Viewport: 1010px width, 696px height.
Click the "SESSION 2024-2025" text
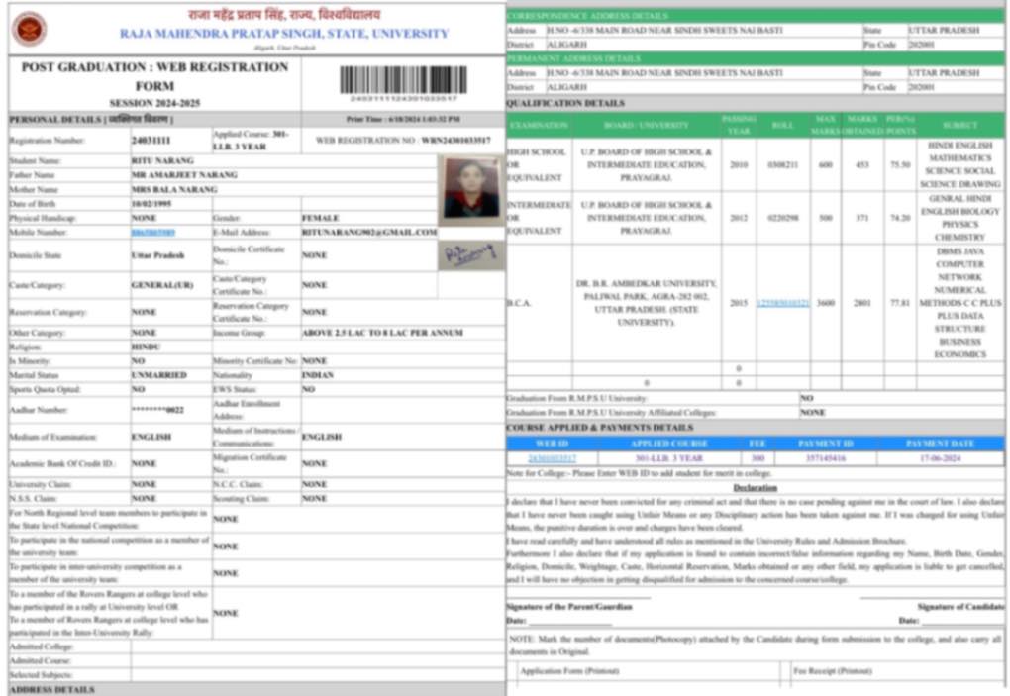pos(154,103)
